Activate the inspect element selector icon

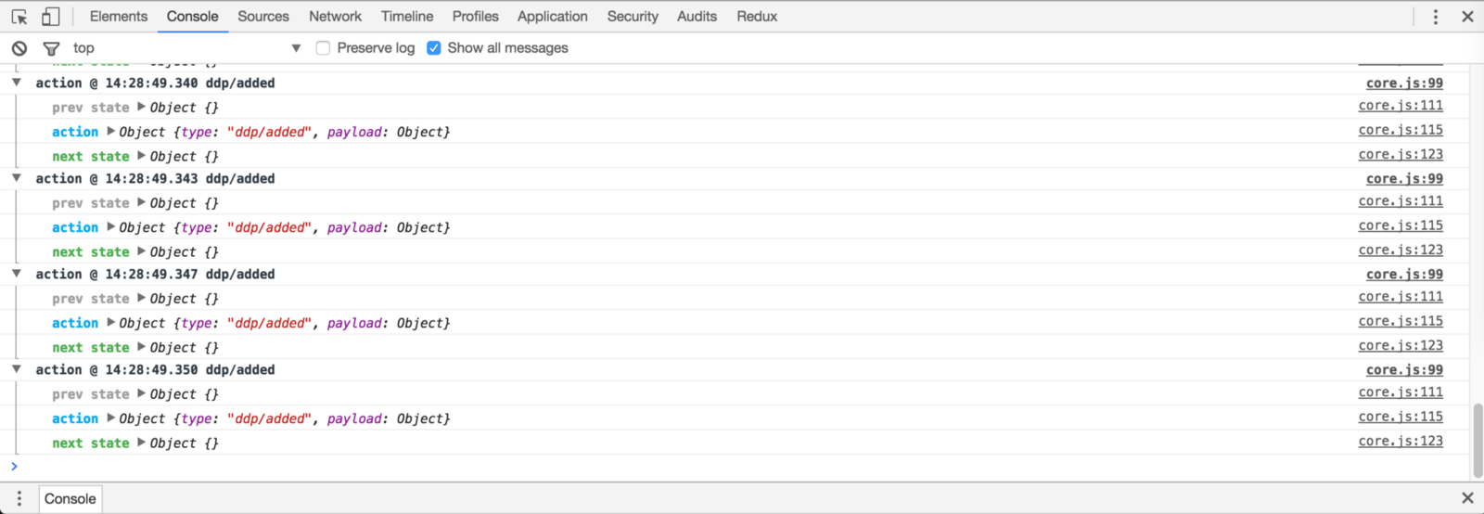(19, 17)
